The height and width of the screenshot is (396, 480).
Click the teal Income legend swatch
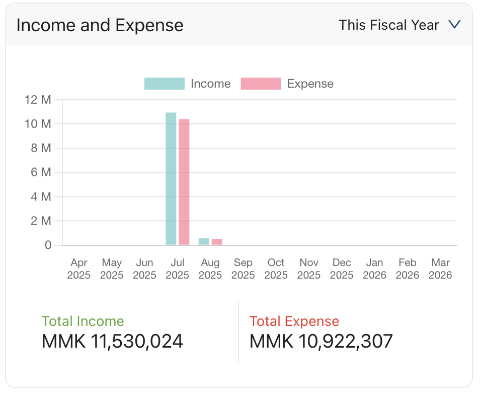tap(164, 83)
